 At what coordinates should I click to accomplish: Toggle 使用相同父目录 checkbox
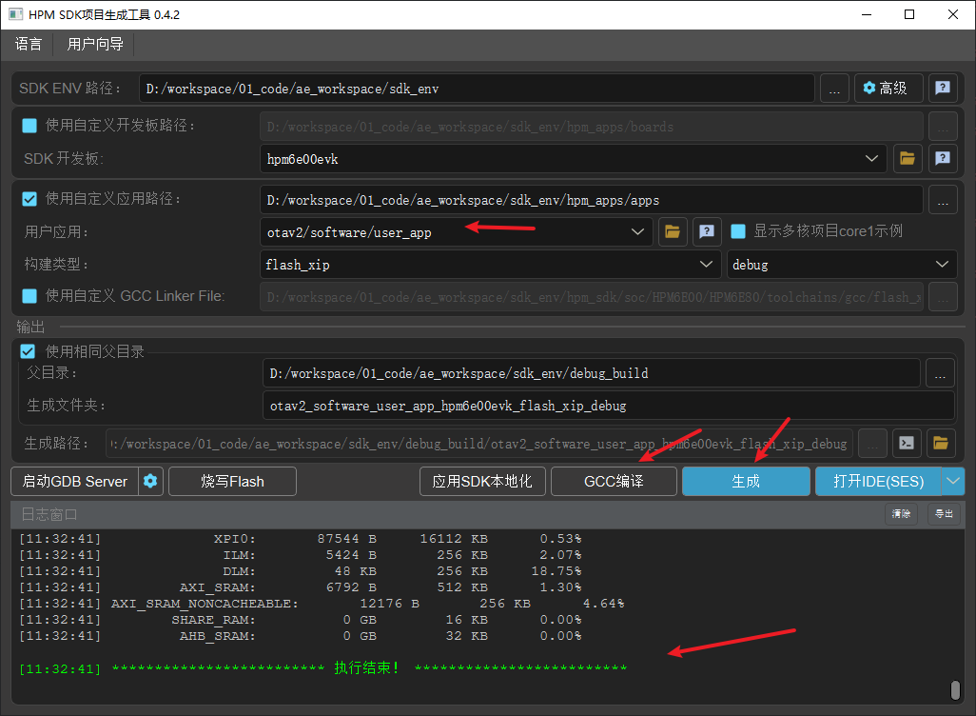28,351
